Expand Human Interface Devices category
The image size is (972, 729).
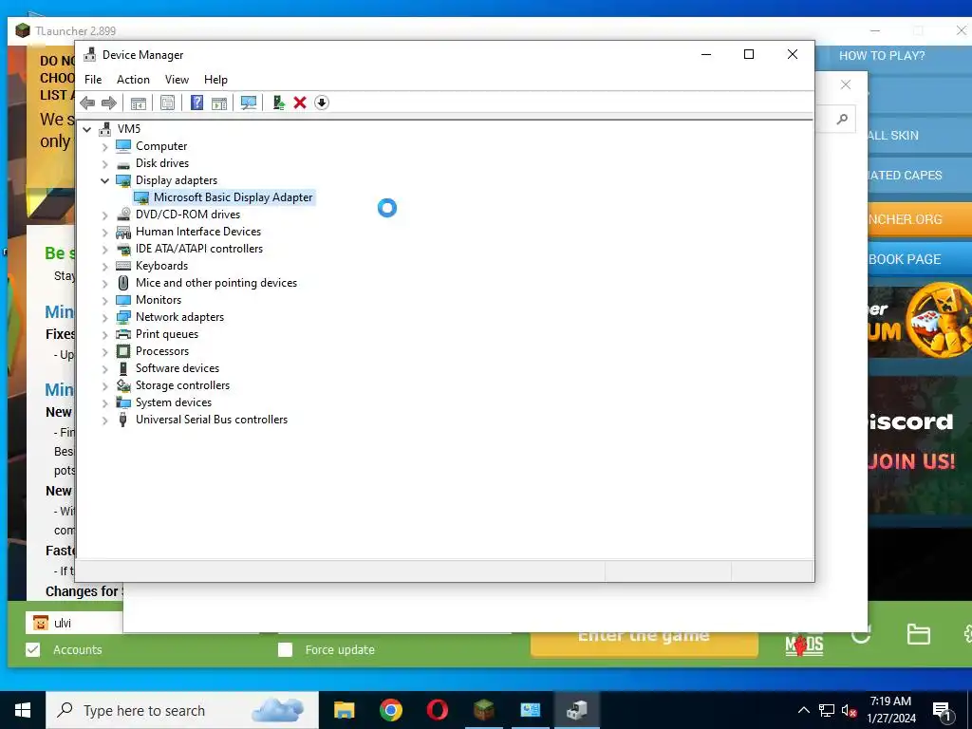coord(104,232)
